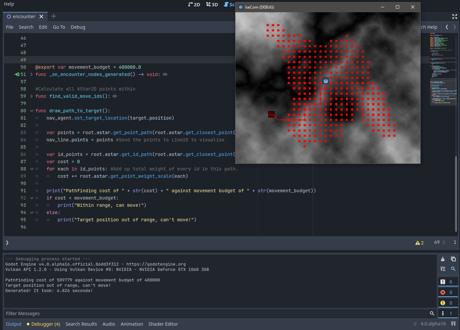This screenshot has width=460, height=330.
Task: Toggle warning messages filter in output
Action: 448,303
